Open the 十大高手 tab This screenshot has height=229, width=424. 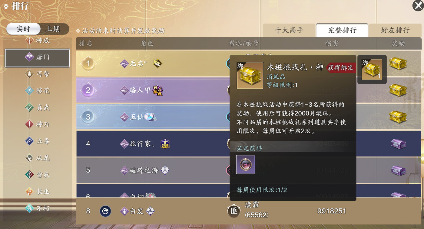click(289, 30)
